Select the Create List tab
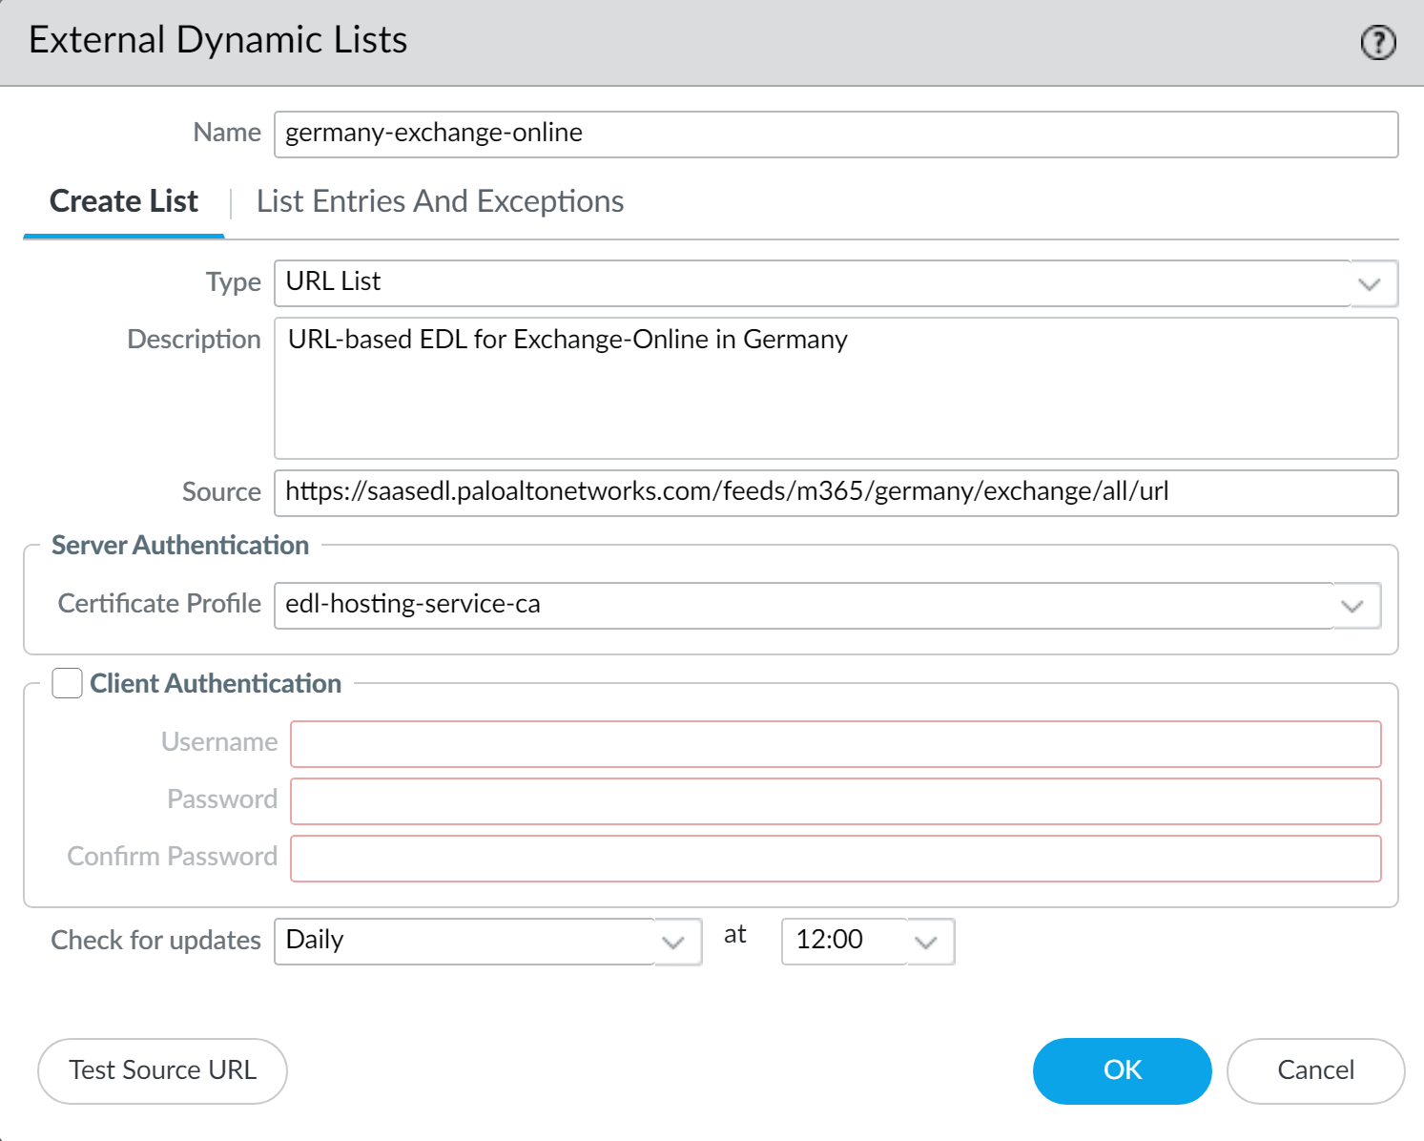Viewport: 1424px width, 1141px height. (123, 201)
